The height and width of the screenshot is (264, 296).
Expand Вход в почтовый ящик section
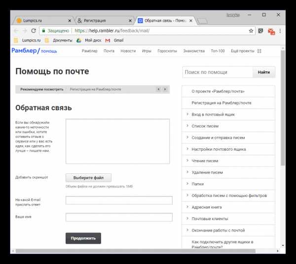coord(228,115)
